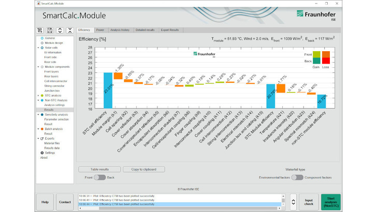Select Parameter selection in the tree

coord(56,119)
